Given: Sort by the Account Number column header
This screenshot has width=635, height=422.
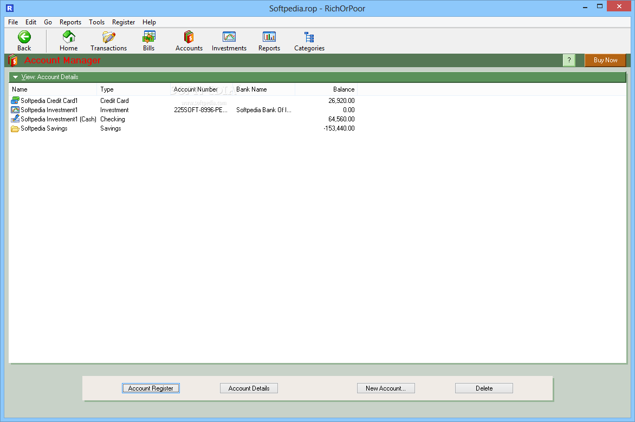Looking at the screenshot, I should coord(202,89).
